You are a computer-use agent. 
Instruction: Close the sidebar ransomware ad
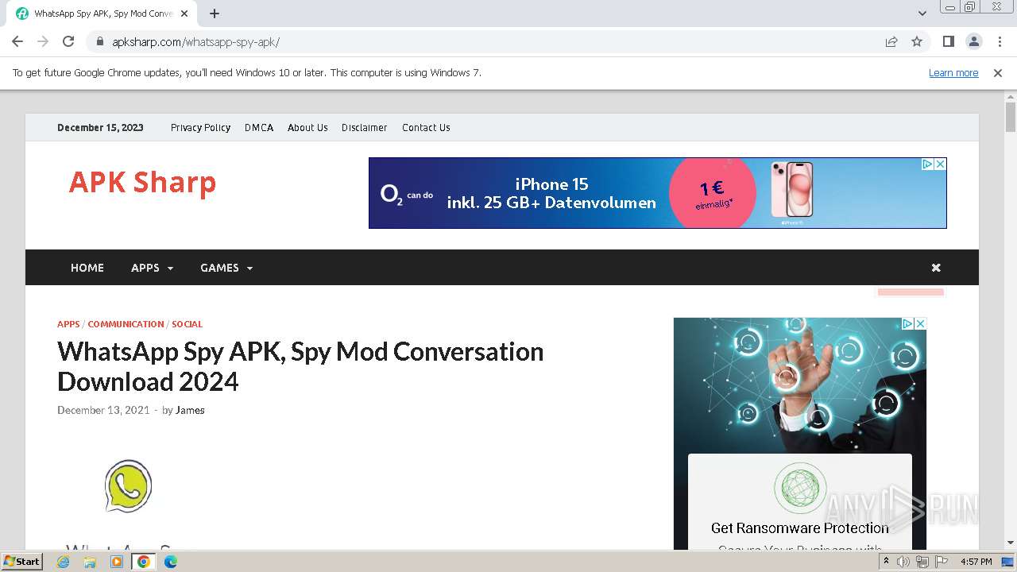pos(920,323)
